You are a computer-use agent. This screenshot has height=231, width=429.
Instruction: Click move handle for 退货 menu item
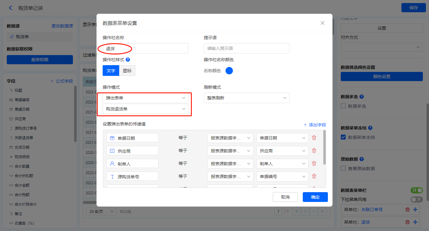pyautogui.click(x=416, y=222)
